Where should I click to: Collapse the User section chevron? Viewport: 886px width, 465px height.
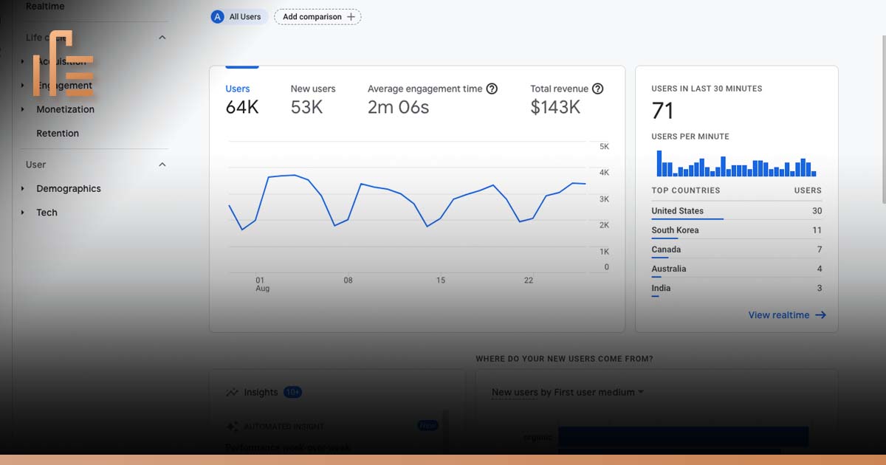[162, 165]
